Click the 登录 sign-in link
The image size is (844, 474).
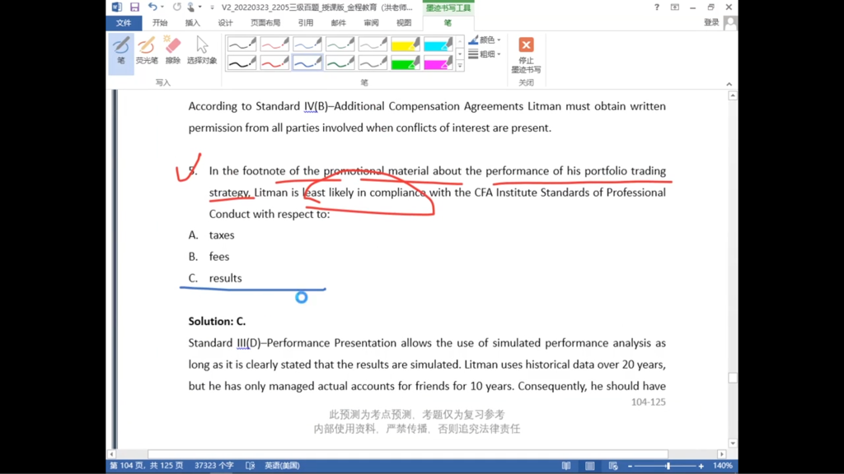[x=711, y=22]
